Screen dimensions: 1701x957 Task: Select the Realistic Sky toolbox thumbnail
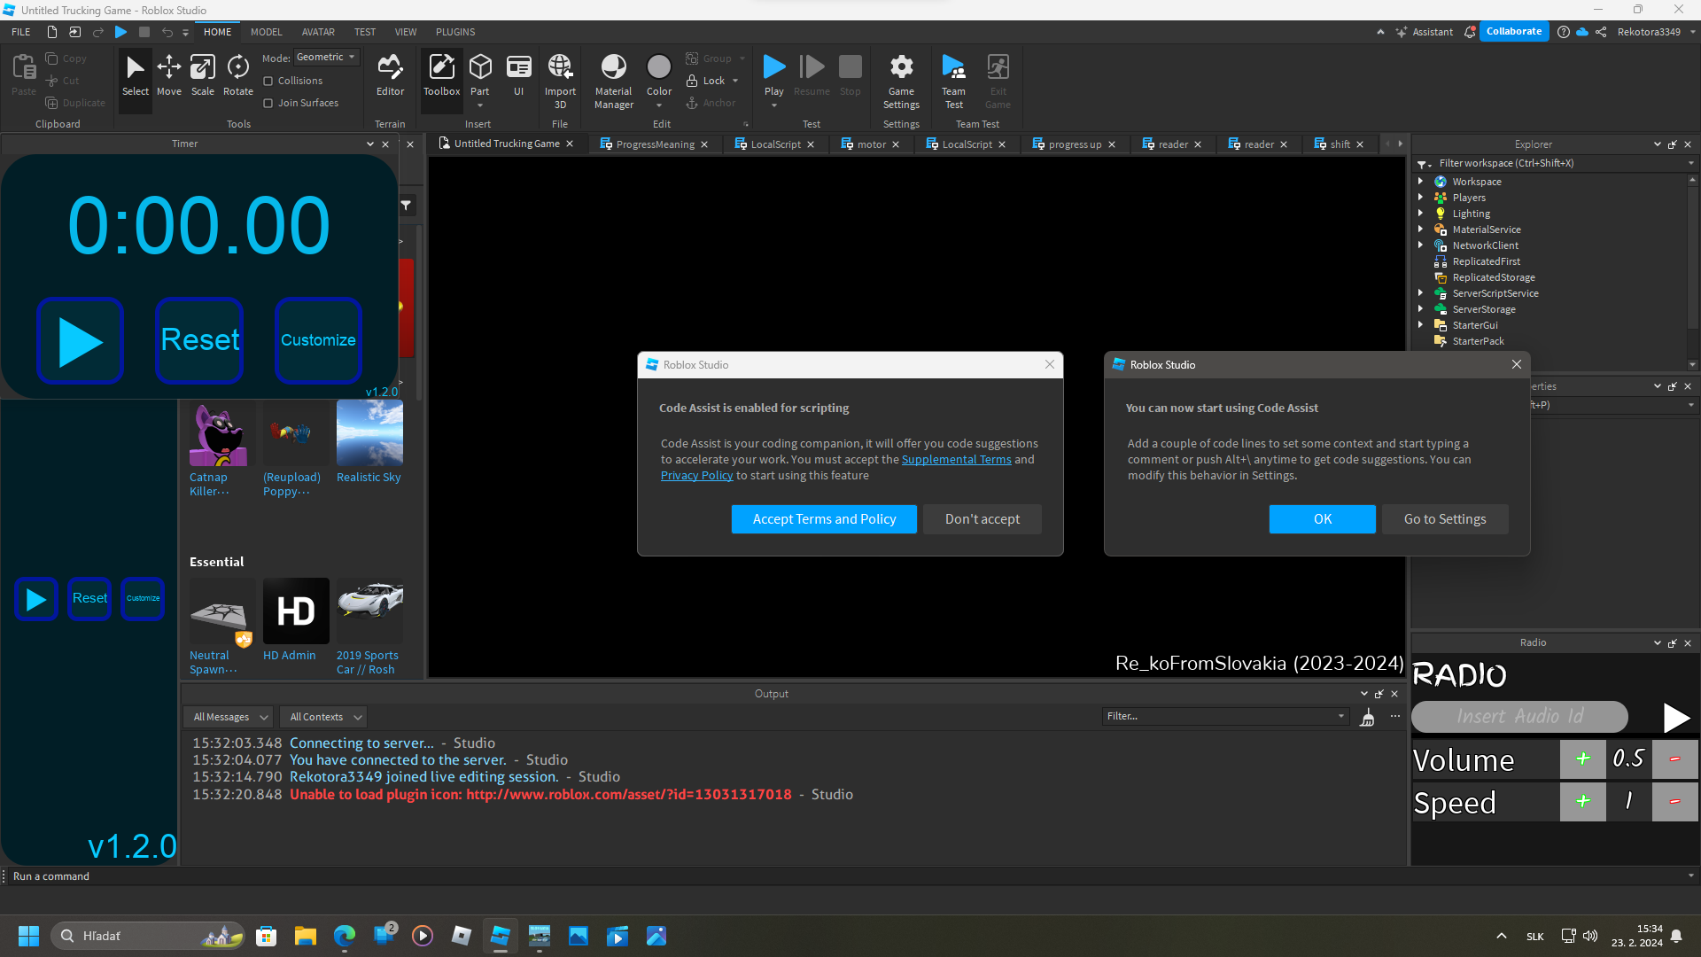coord(369,432)
